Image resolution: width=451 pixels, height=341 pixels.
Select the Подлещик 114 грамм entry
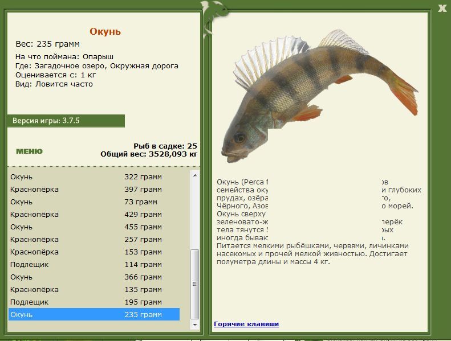(x=94, y=265)
